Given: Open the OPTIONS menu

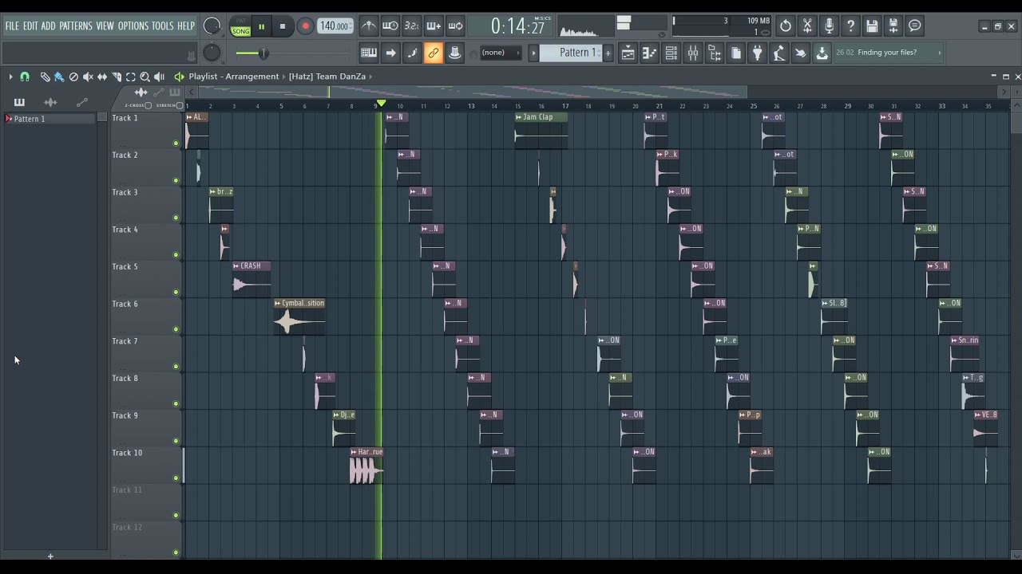Looking at the screenshot, I should [x=133, y=26].
